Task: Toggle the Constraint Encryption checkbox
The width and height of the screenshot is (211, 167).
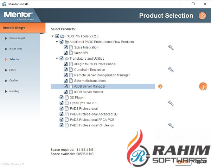Action: click(66, 70)
